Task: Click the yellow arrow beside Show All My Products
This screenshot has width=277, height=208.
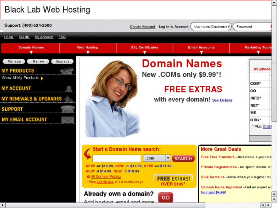Action: (42, 78)
